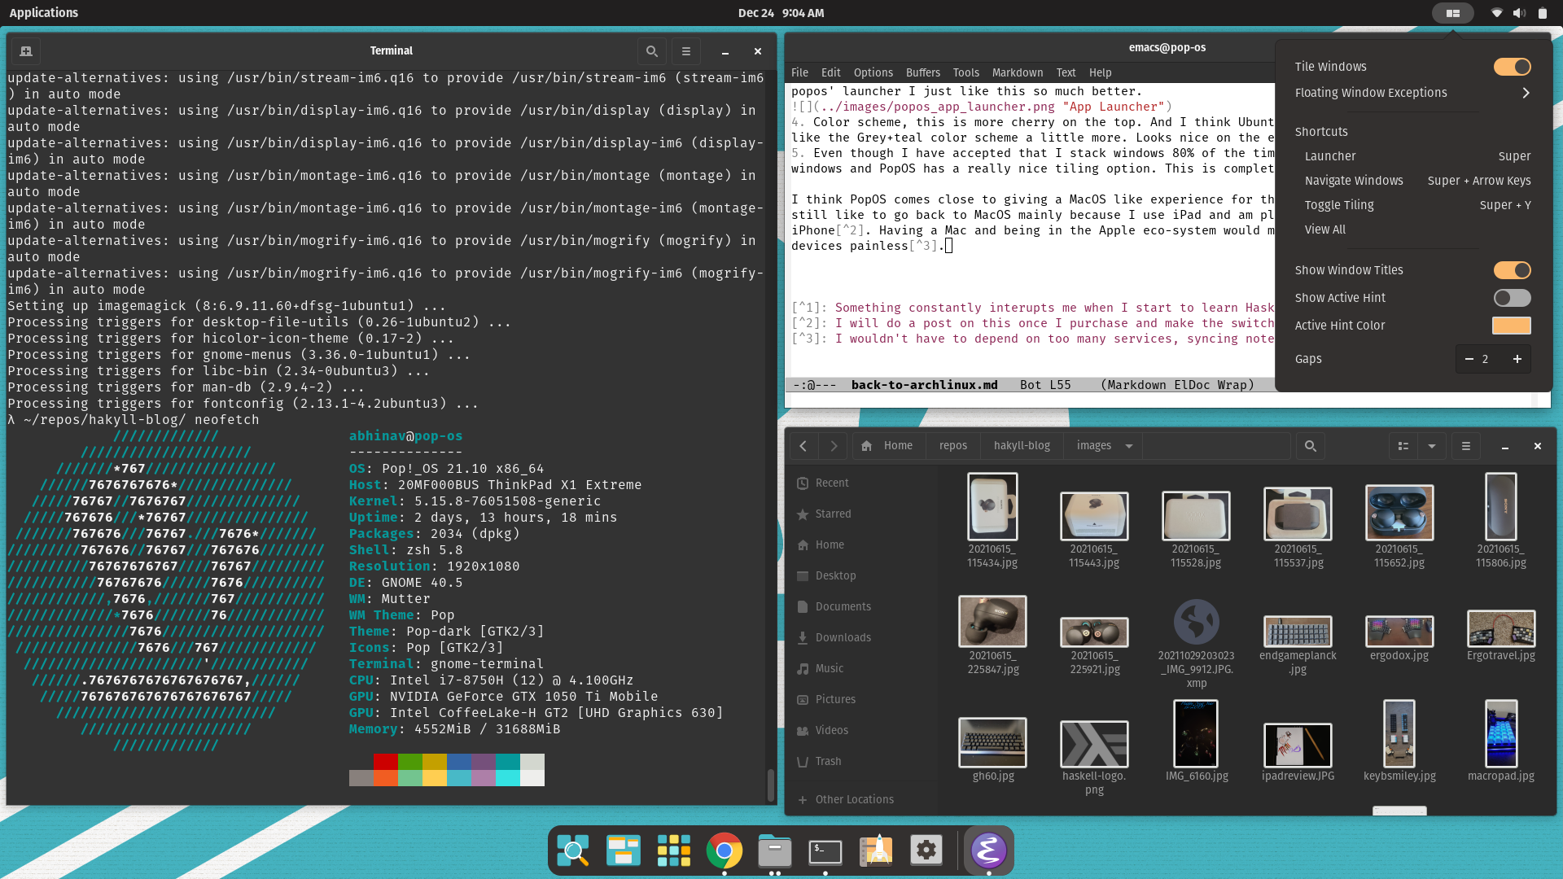Open view options dropdown in file manager
1563x879 pixels.
(x=1431, y=445)
